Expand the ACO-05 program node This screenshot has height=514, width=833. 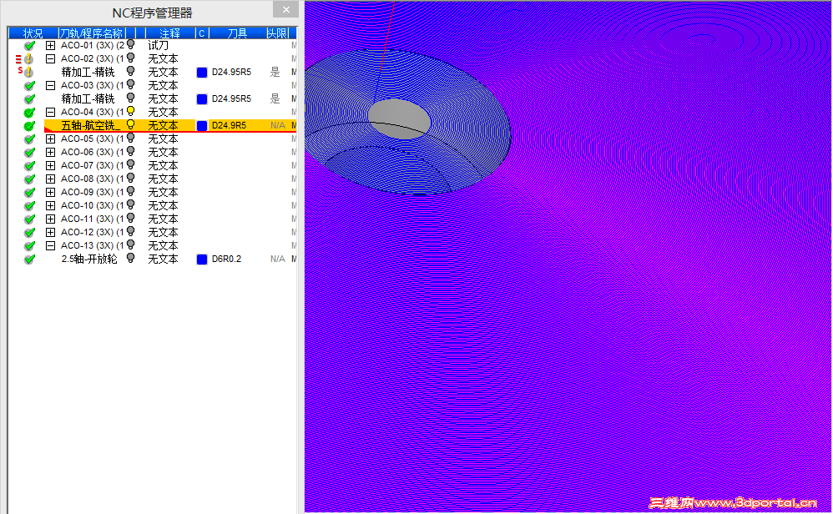[x=50, y=139]
